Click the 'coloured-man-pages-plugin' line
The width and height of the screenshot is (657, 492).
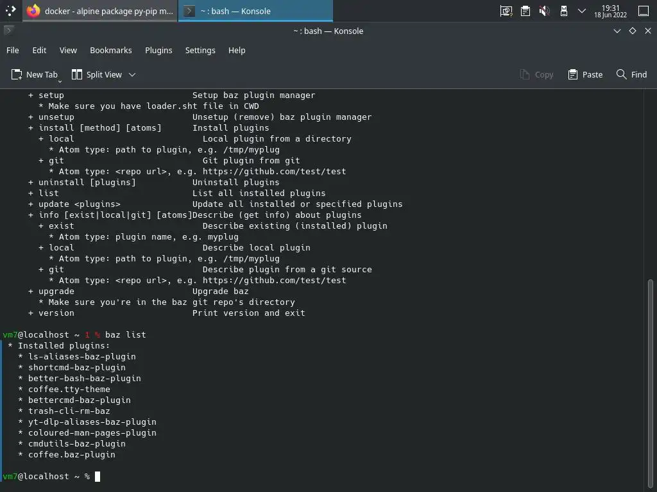[x=92, y=432]
